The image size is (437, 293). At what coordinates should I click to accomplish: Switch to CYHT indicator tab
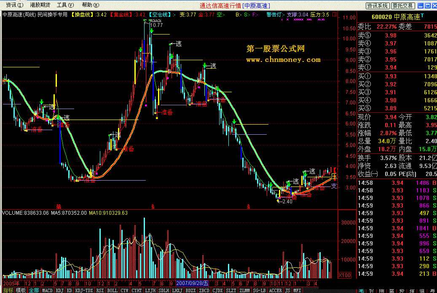click(x=137, y=290)
